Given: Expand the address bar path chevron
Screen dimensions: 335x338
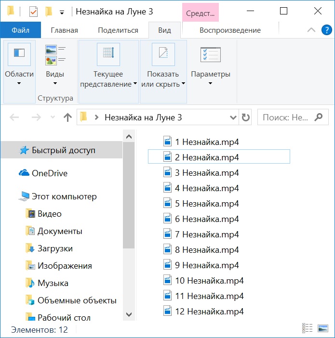Looking at the screenshot, I should (x=96, y=117).
